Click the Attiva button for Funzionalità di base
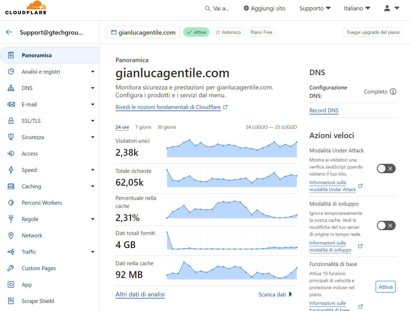411x311 pixels. (x=386, y=287)
